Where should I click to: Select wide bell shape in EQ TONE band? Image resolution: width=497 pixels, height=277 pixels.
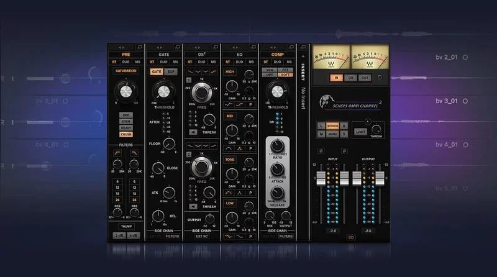[x=229, y=193]
